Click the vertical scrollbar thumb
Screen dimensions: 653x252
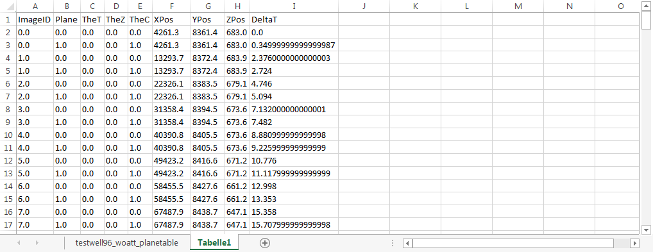(646, 21)
